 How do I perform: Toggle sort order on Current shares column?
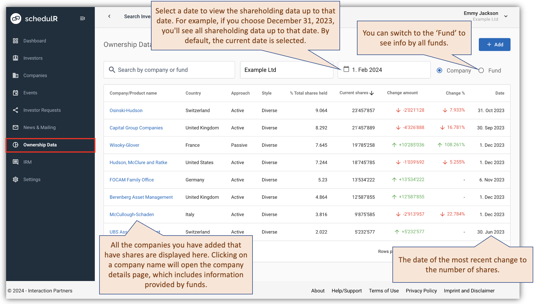(x=372, y=93)
